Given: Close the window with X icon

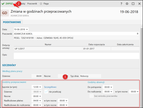Looking at the screenshot, I should pos(139,4).
